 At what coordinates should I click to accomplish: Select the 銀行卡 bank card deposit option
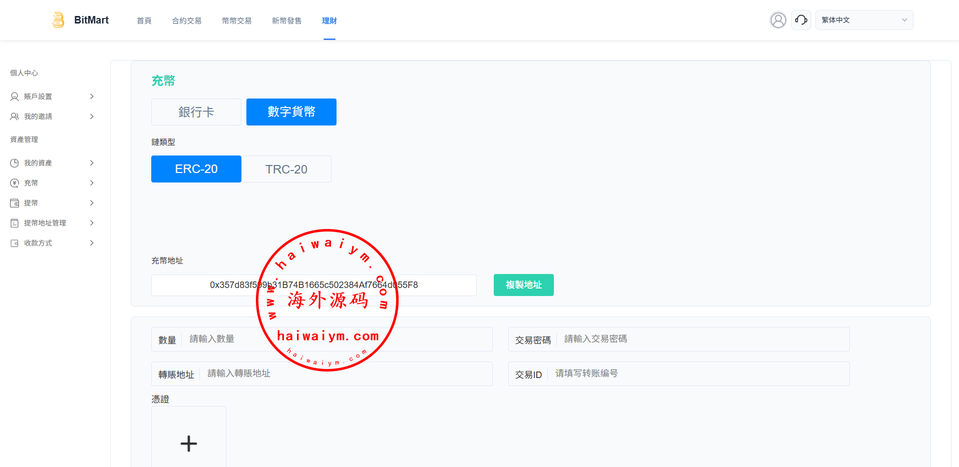tap(196, 112)
